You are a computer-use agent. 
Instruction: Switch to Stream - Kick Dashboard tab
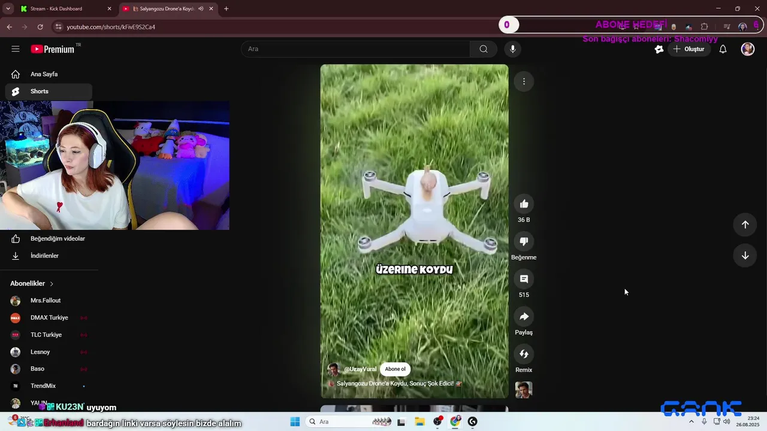pyautogui.click(x=66, y=9)
